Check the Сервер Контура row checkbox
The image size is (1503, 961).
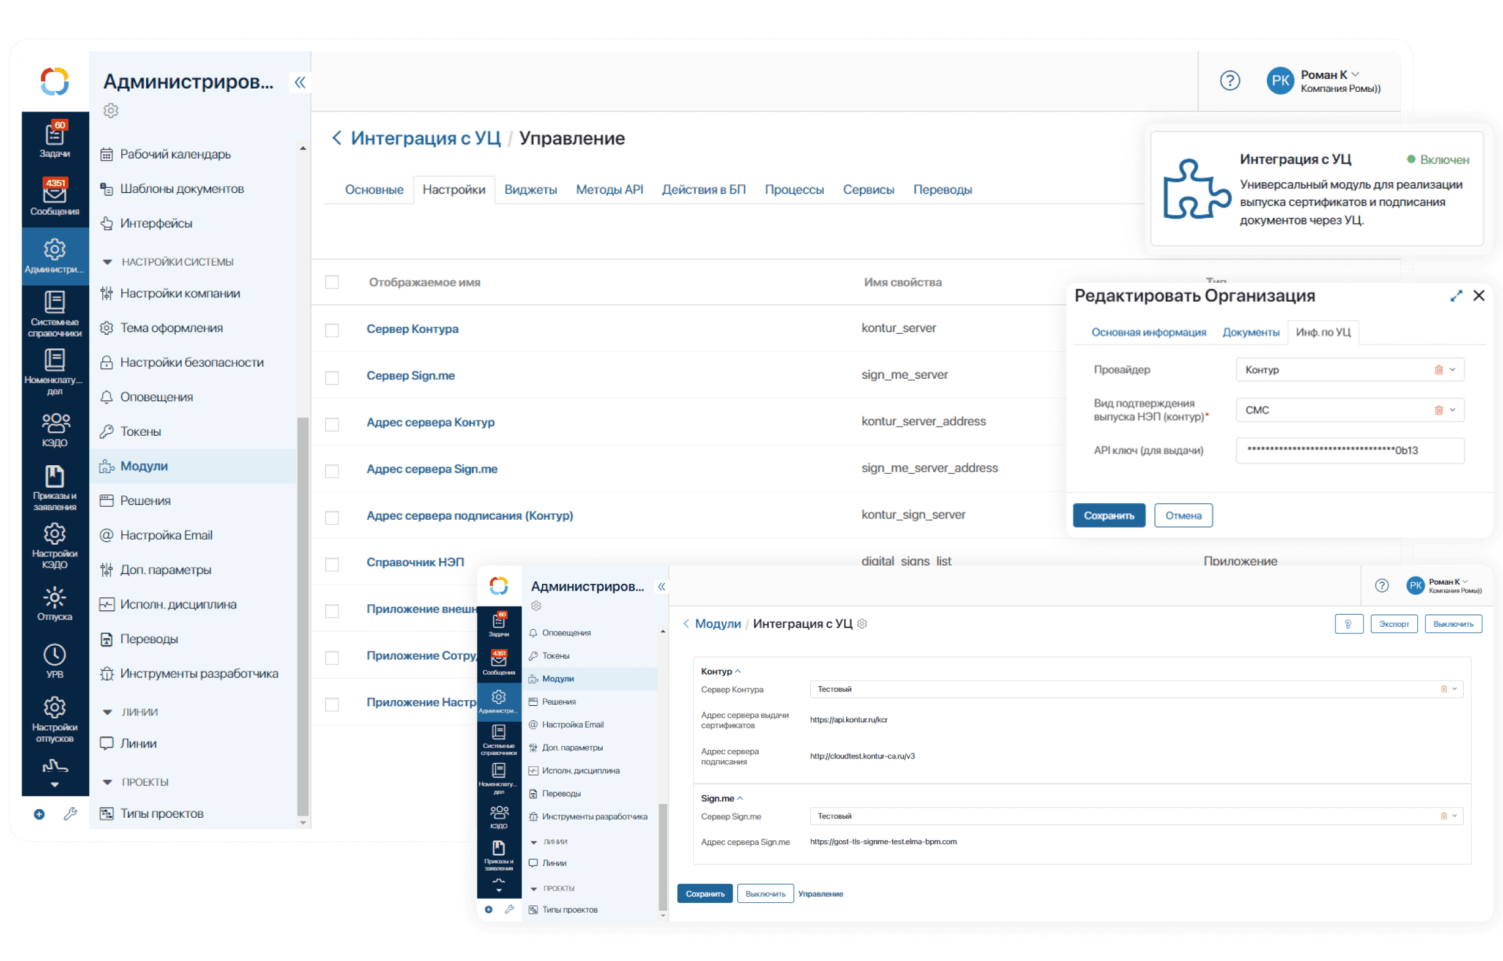[x=332, y=330]
